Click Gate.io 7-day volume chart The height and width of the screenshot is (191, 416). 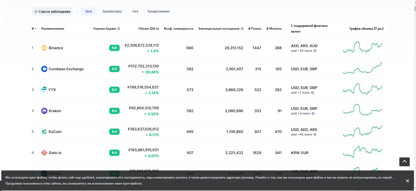pyautogui.click(x=363, y=152)
